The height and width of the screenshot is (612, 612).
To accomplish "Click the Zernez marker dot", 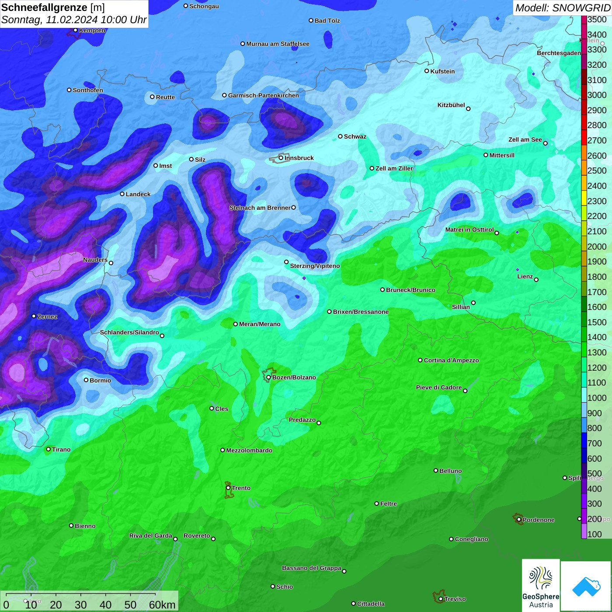I will point(34,316).
